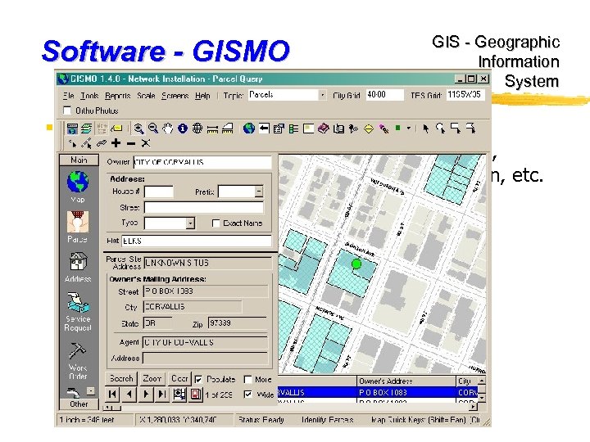Check the More checkbox
The height and width of the screenshot is (442, 590).
(x=247, y=380)
